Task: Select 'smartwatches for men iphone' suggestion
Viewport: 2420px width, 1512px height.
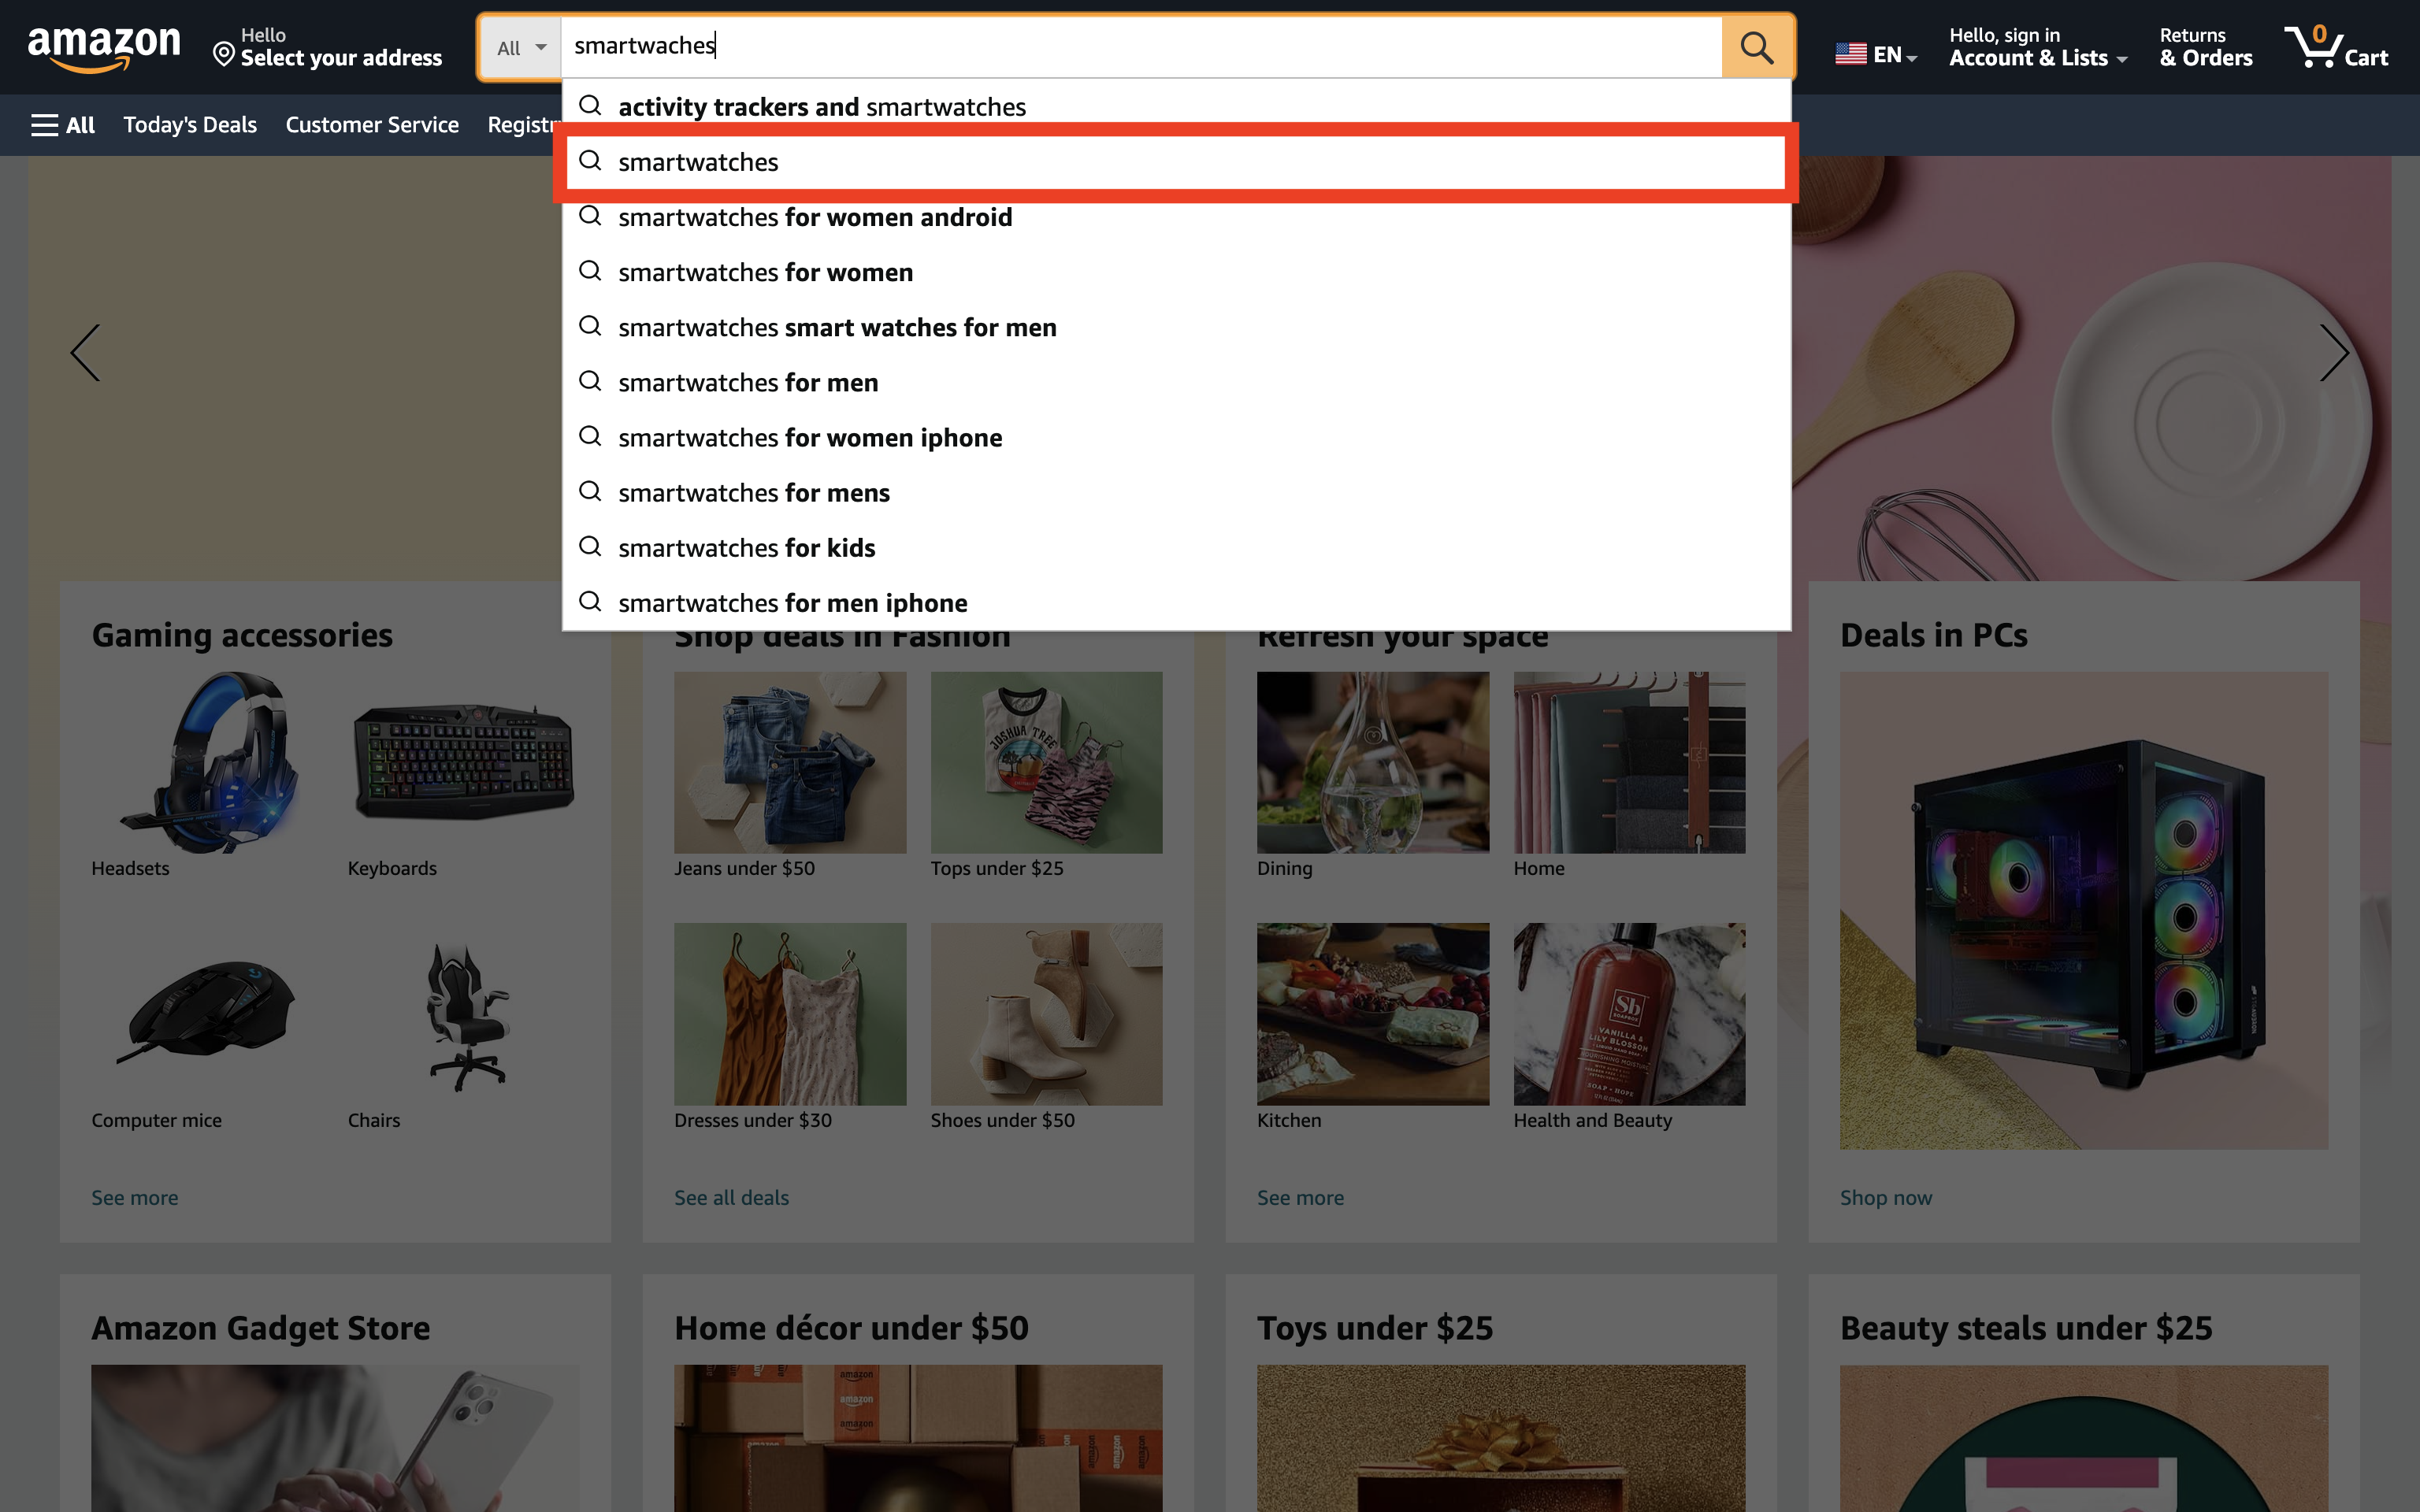Action: [x=792, y=603]
